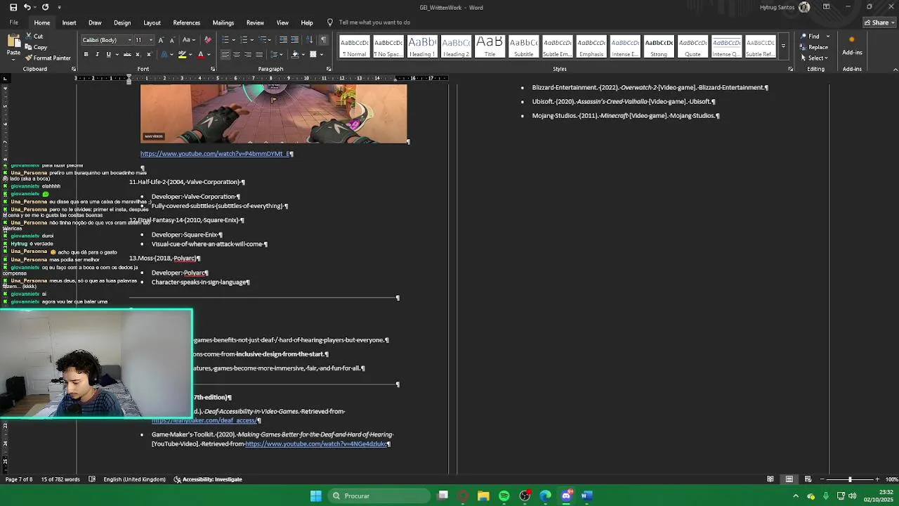
Task: Activate the Format Painter brush
Action: (48, 58)
